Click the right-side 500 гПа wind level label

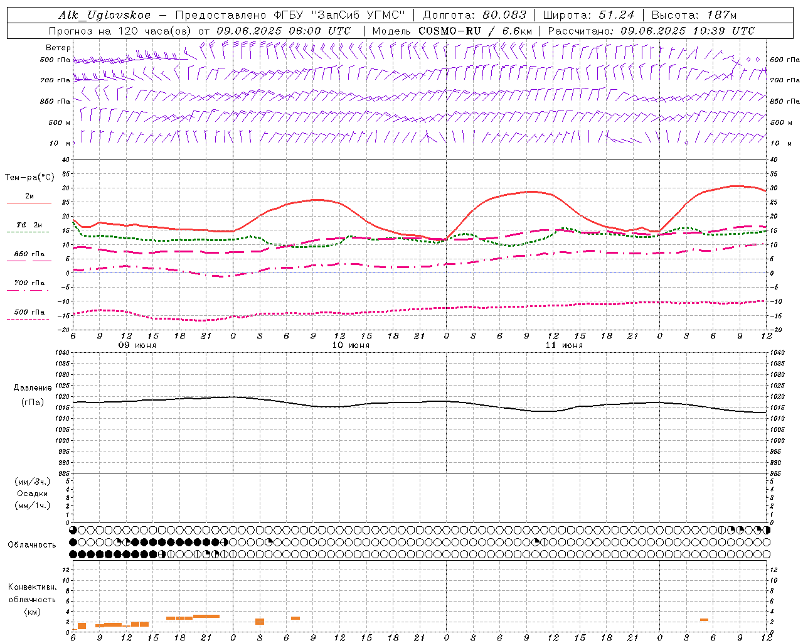click(785, 60)
